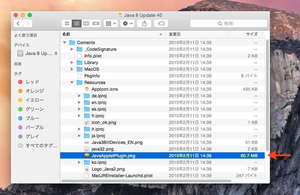The height and width of the screenshot is (195, 300).
Task: Collapse the Resources folder
Action: point(72,83)
